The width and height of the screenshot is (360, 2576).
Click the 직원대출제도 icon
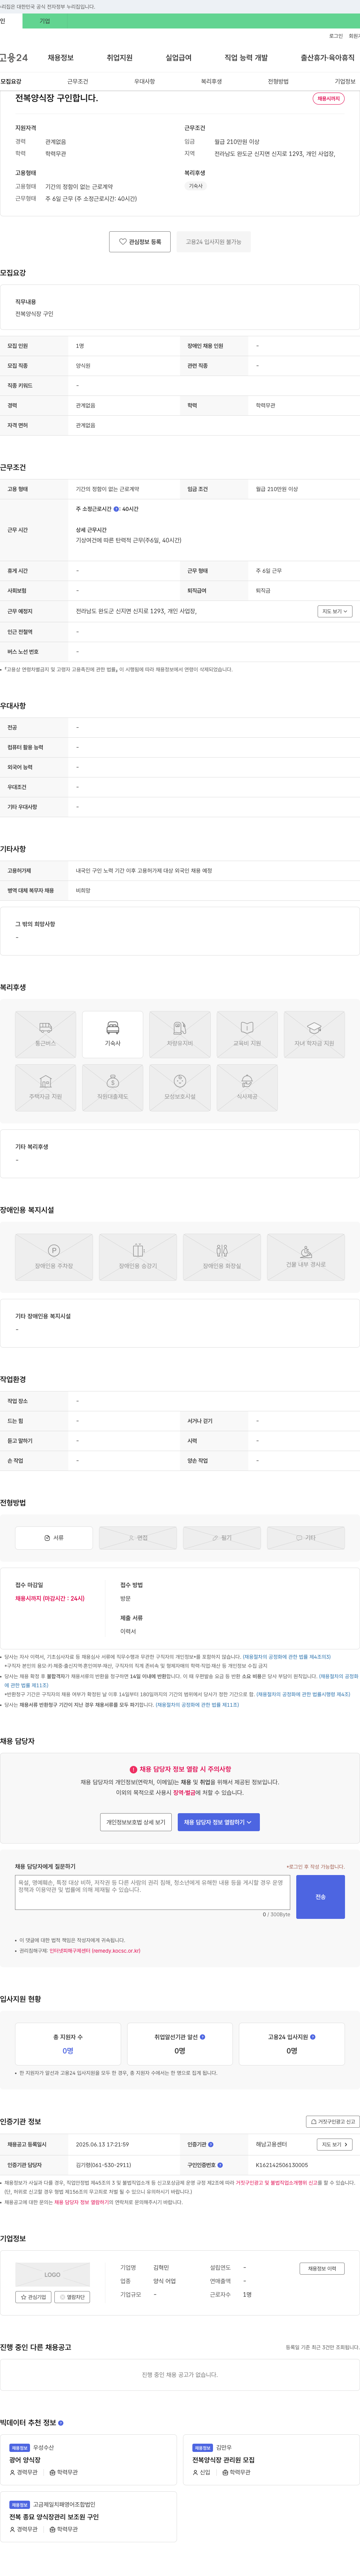coord(113,1087)
